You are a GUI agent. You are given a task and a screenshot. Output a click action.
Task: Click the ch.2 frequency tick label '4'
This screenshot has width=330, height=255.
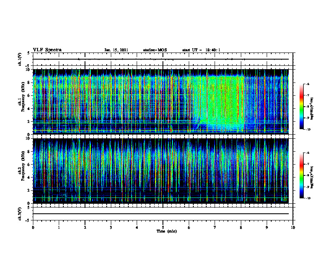pos(29,178)
